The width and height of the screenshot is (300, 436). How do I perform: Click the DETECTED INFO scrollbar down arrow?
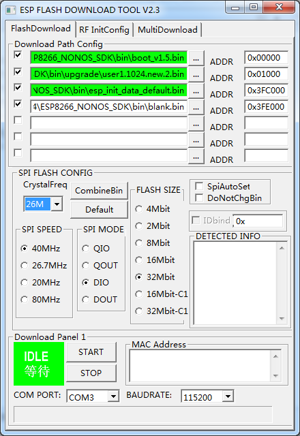point(282,319)
